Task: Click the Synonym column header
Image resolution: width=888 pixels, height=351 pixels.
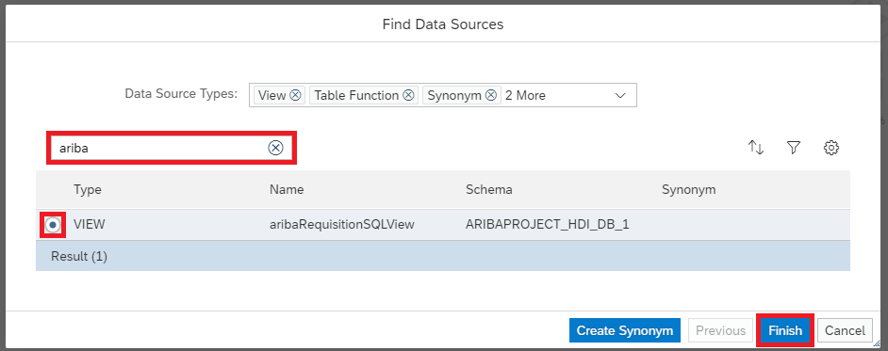Action: pyautogui.click(x=689, y=189)
